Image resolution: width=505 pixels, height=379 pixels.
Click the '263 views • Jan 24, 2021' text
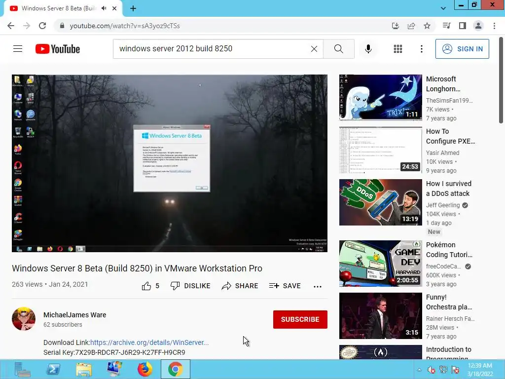click(x=50, y=284)
